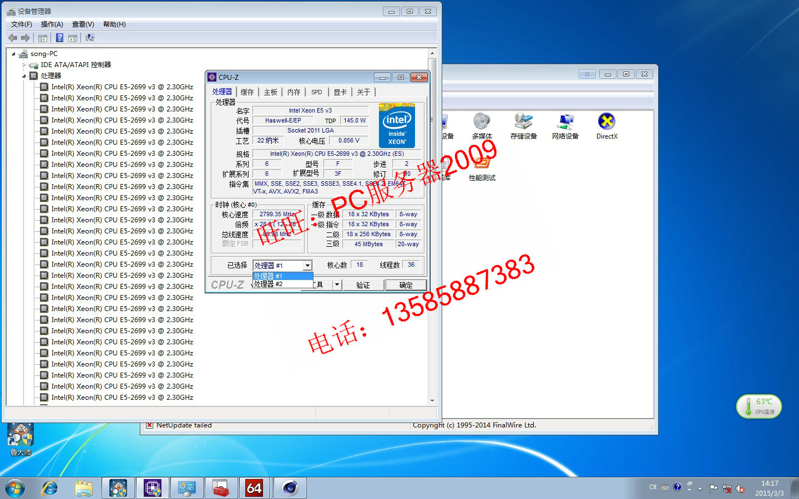
Task: Click the 验证 button in CPU-Z
Action: 363,285
